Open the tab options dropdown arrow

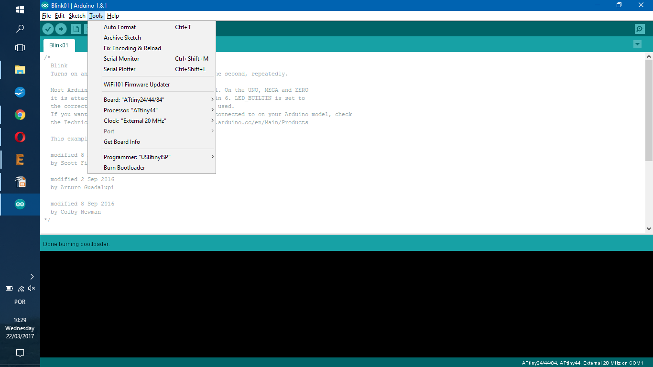[637, 44]
